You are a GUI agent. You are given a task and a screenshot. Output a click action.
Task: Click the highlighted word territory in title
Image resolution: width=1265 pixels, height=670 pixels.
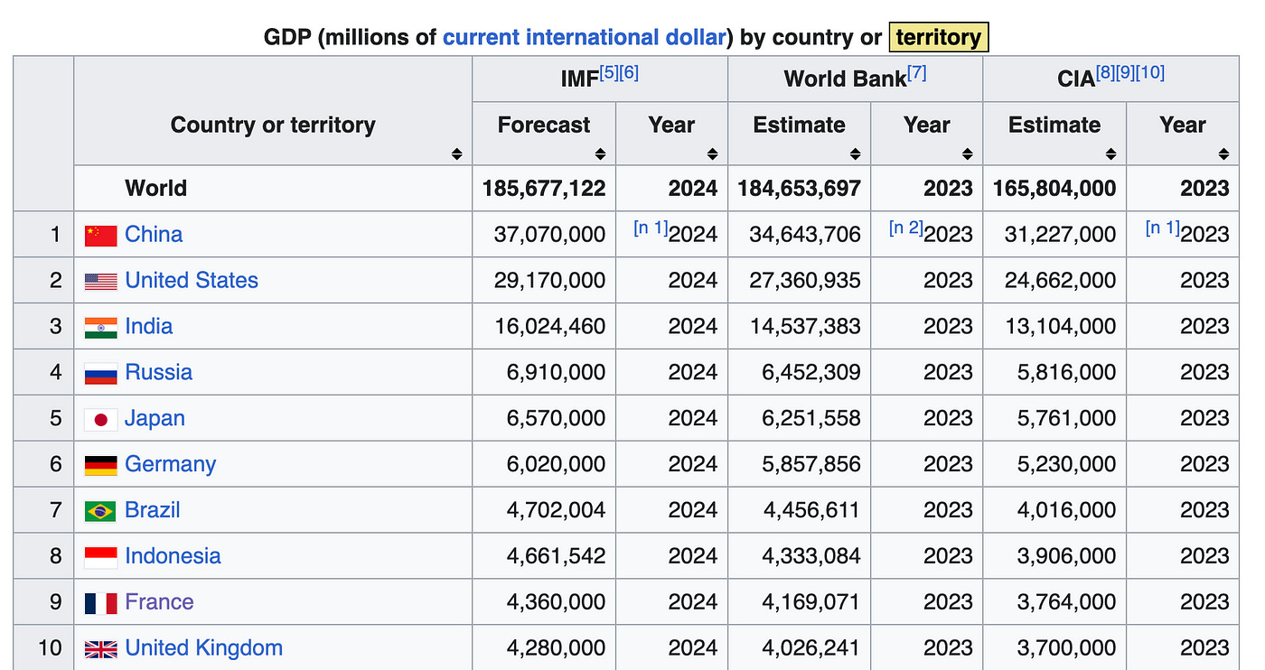[x=939, y=37]
